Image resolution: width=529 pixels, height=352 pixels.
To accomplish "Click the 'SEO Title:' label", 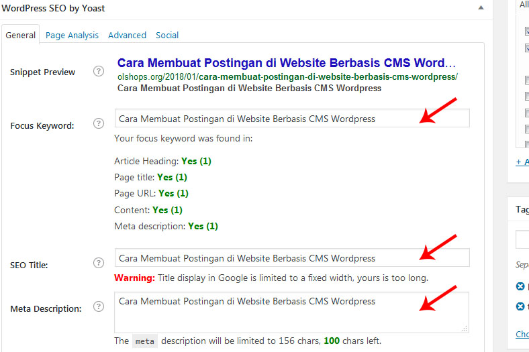I will pyautogui.click(x=29, y=265).
